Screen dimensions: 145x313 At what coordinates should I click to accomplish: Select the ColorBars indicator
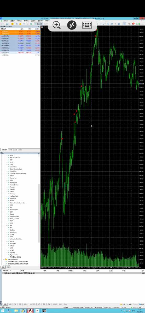(13, 167)
